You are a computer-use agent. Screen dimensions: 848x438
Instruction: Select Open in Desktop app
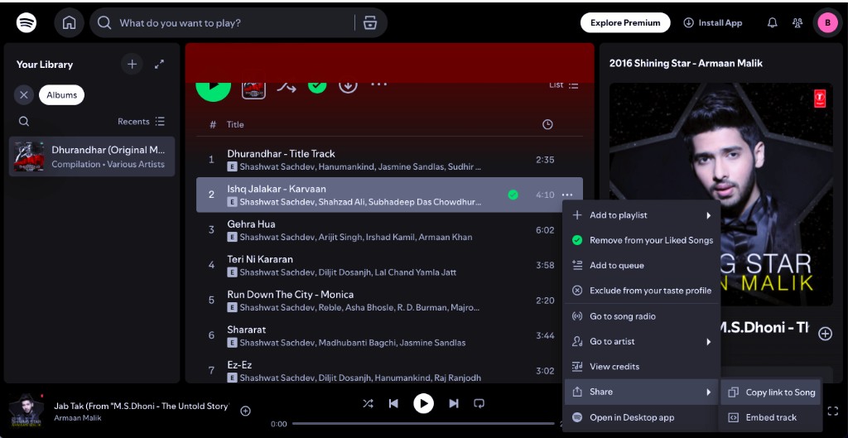pos(642,417)
